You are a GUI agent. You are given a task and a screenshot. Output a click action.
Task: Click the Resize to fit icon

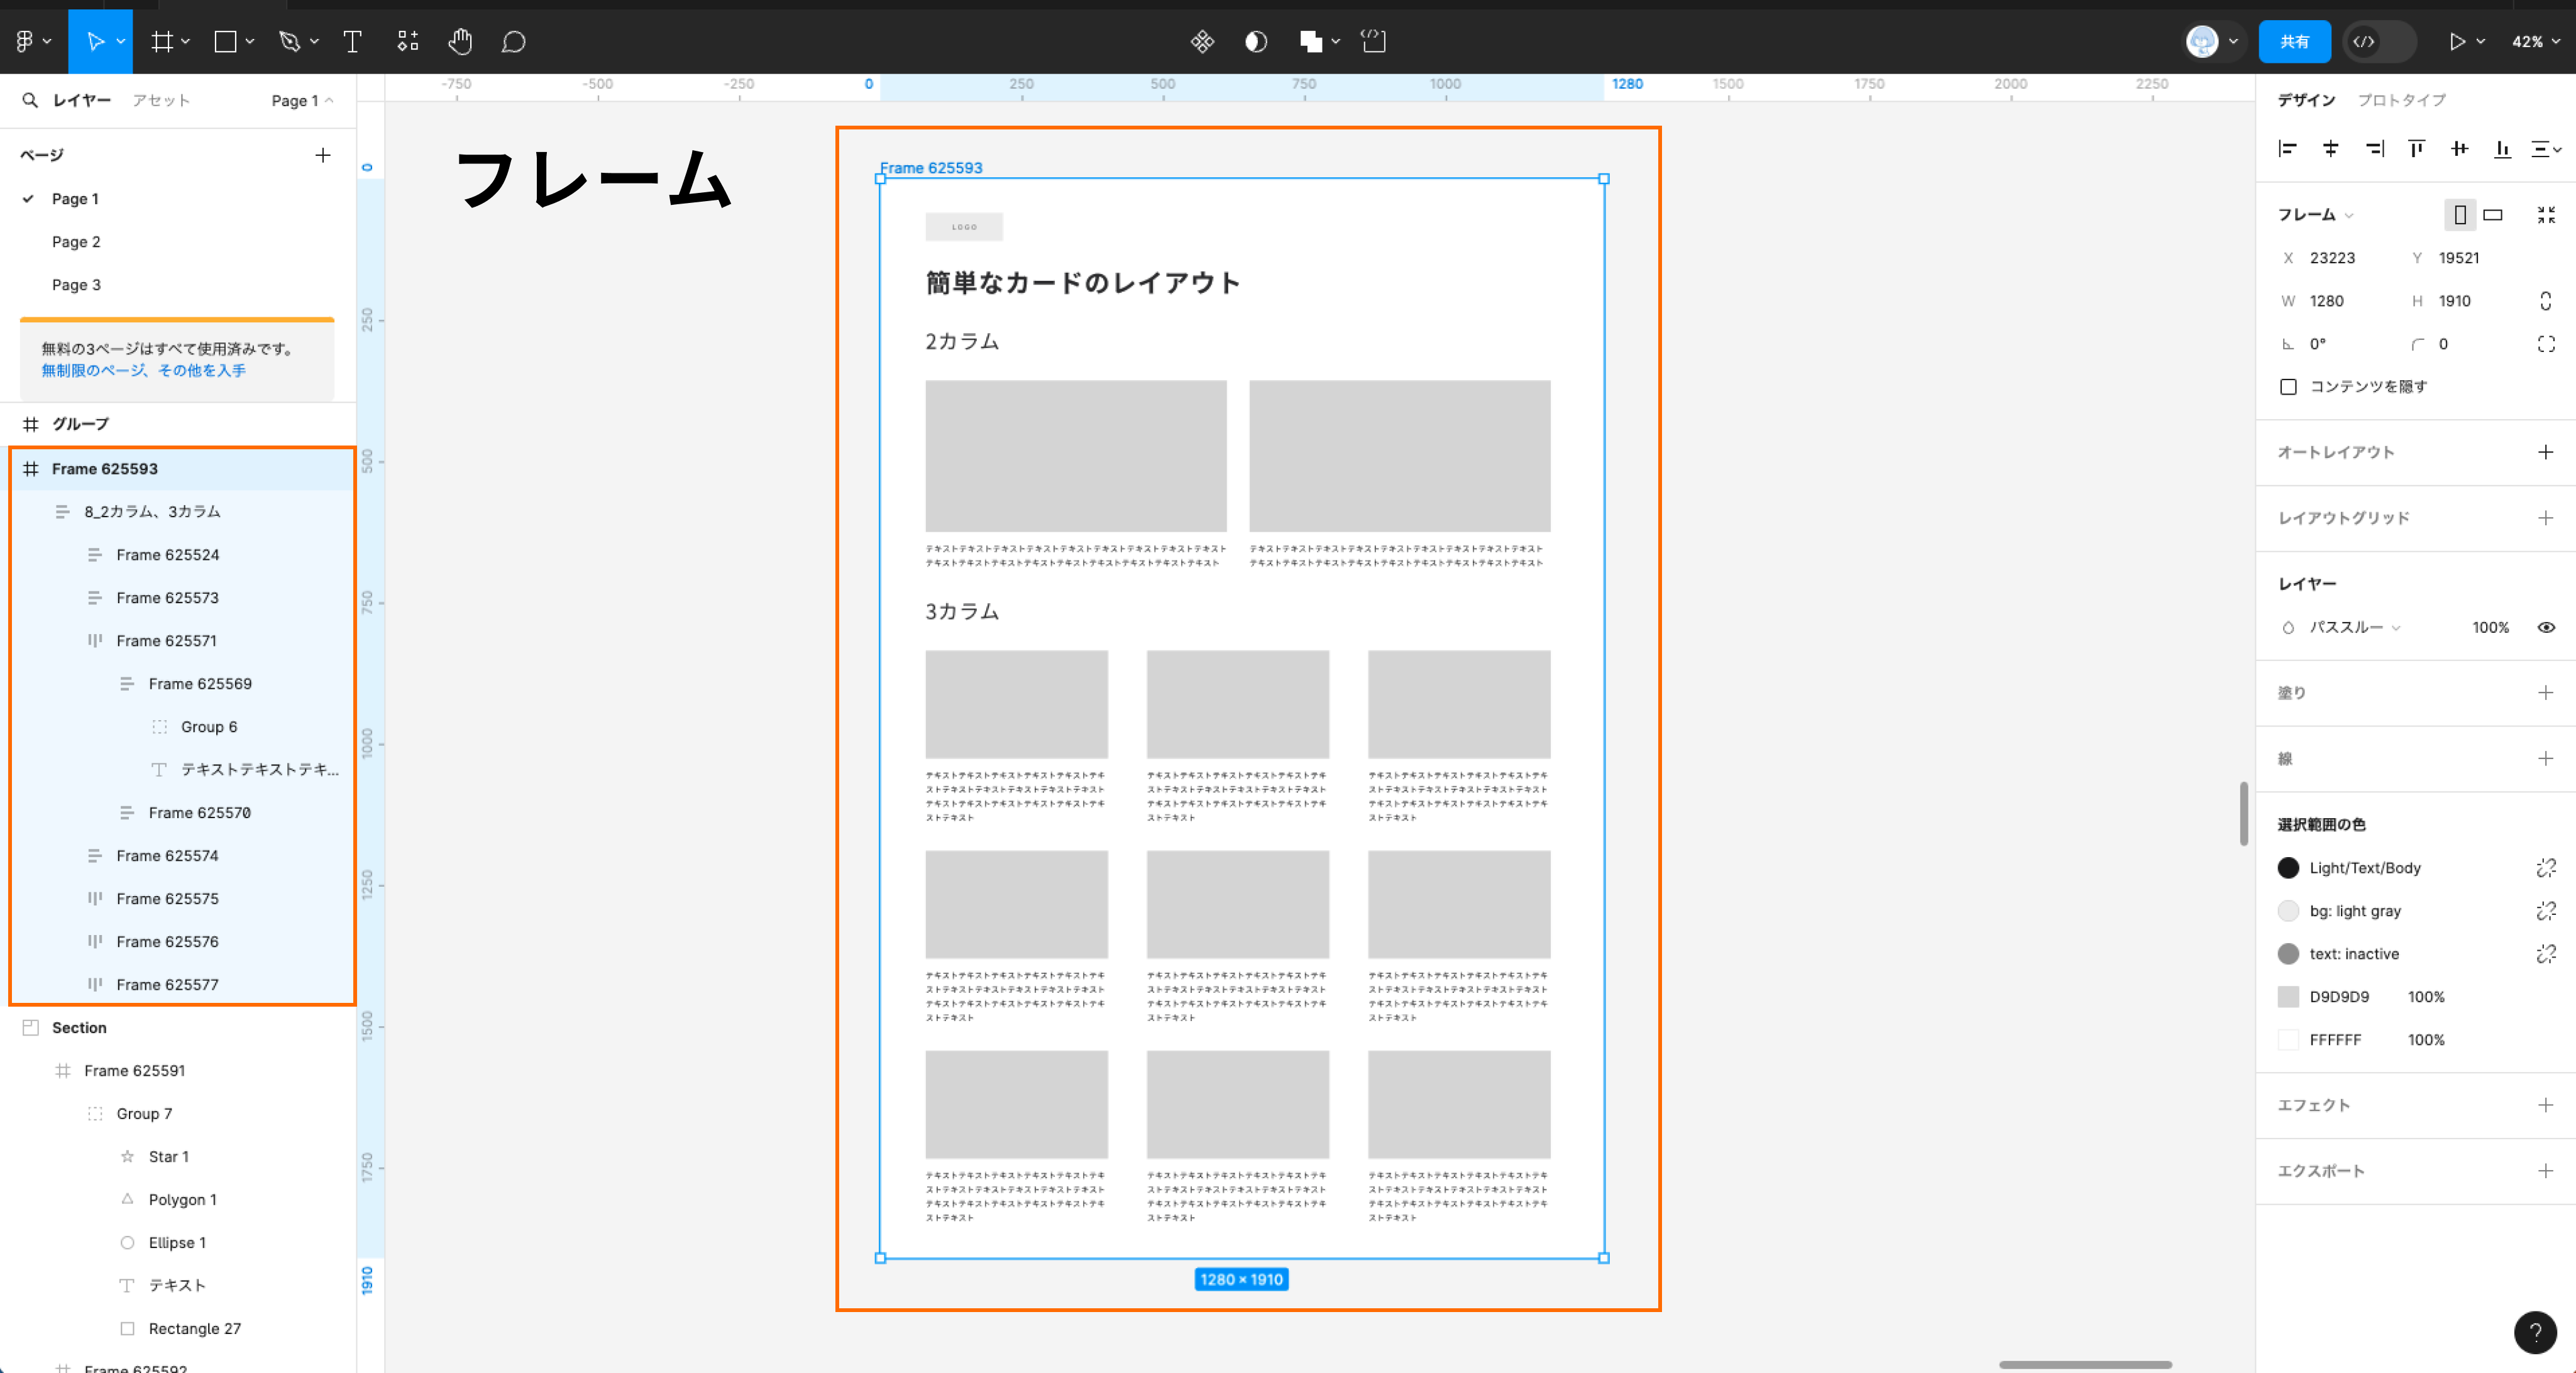(2546, 214)
